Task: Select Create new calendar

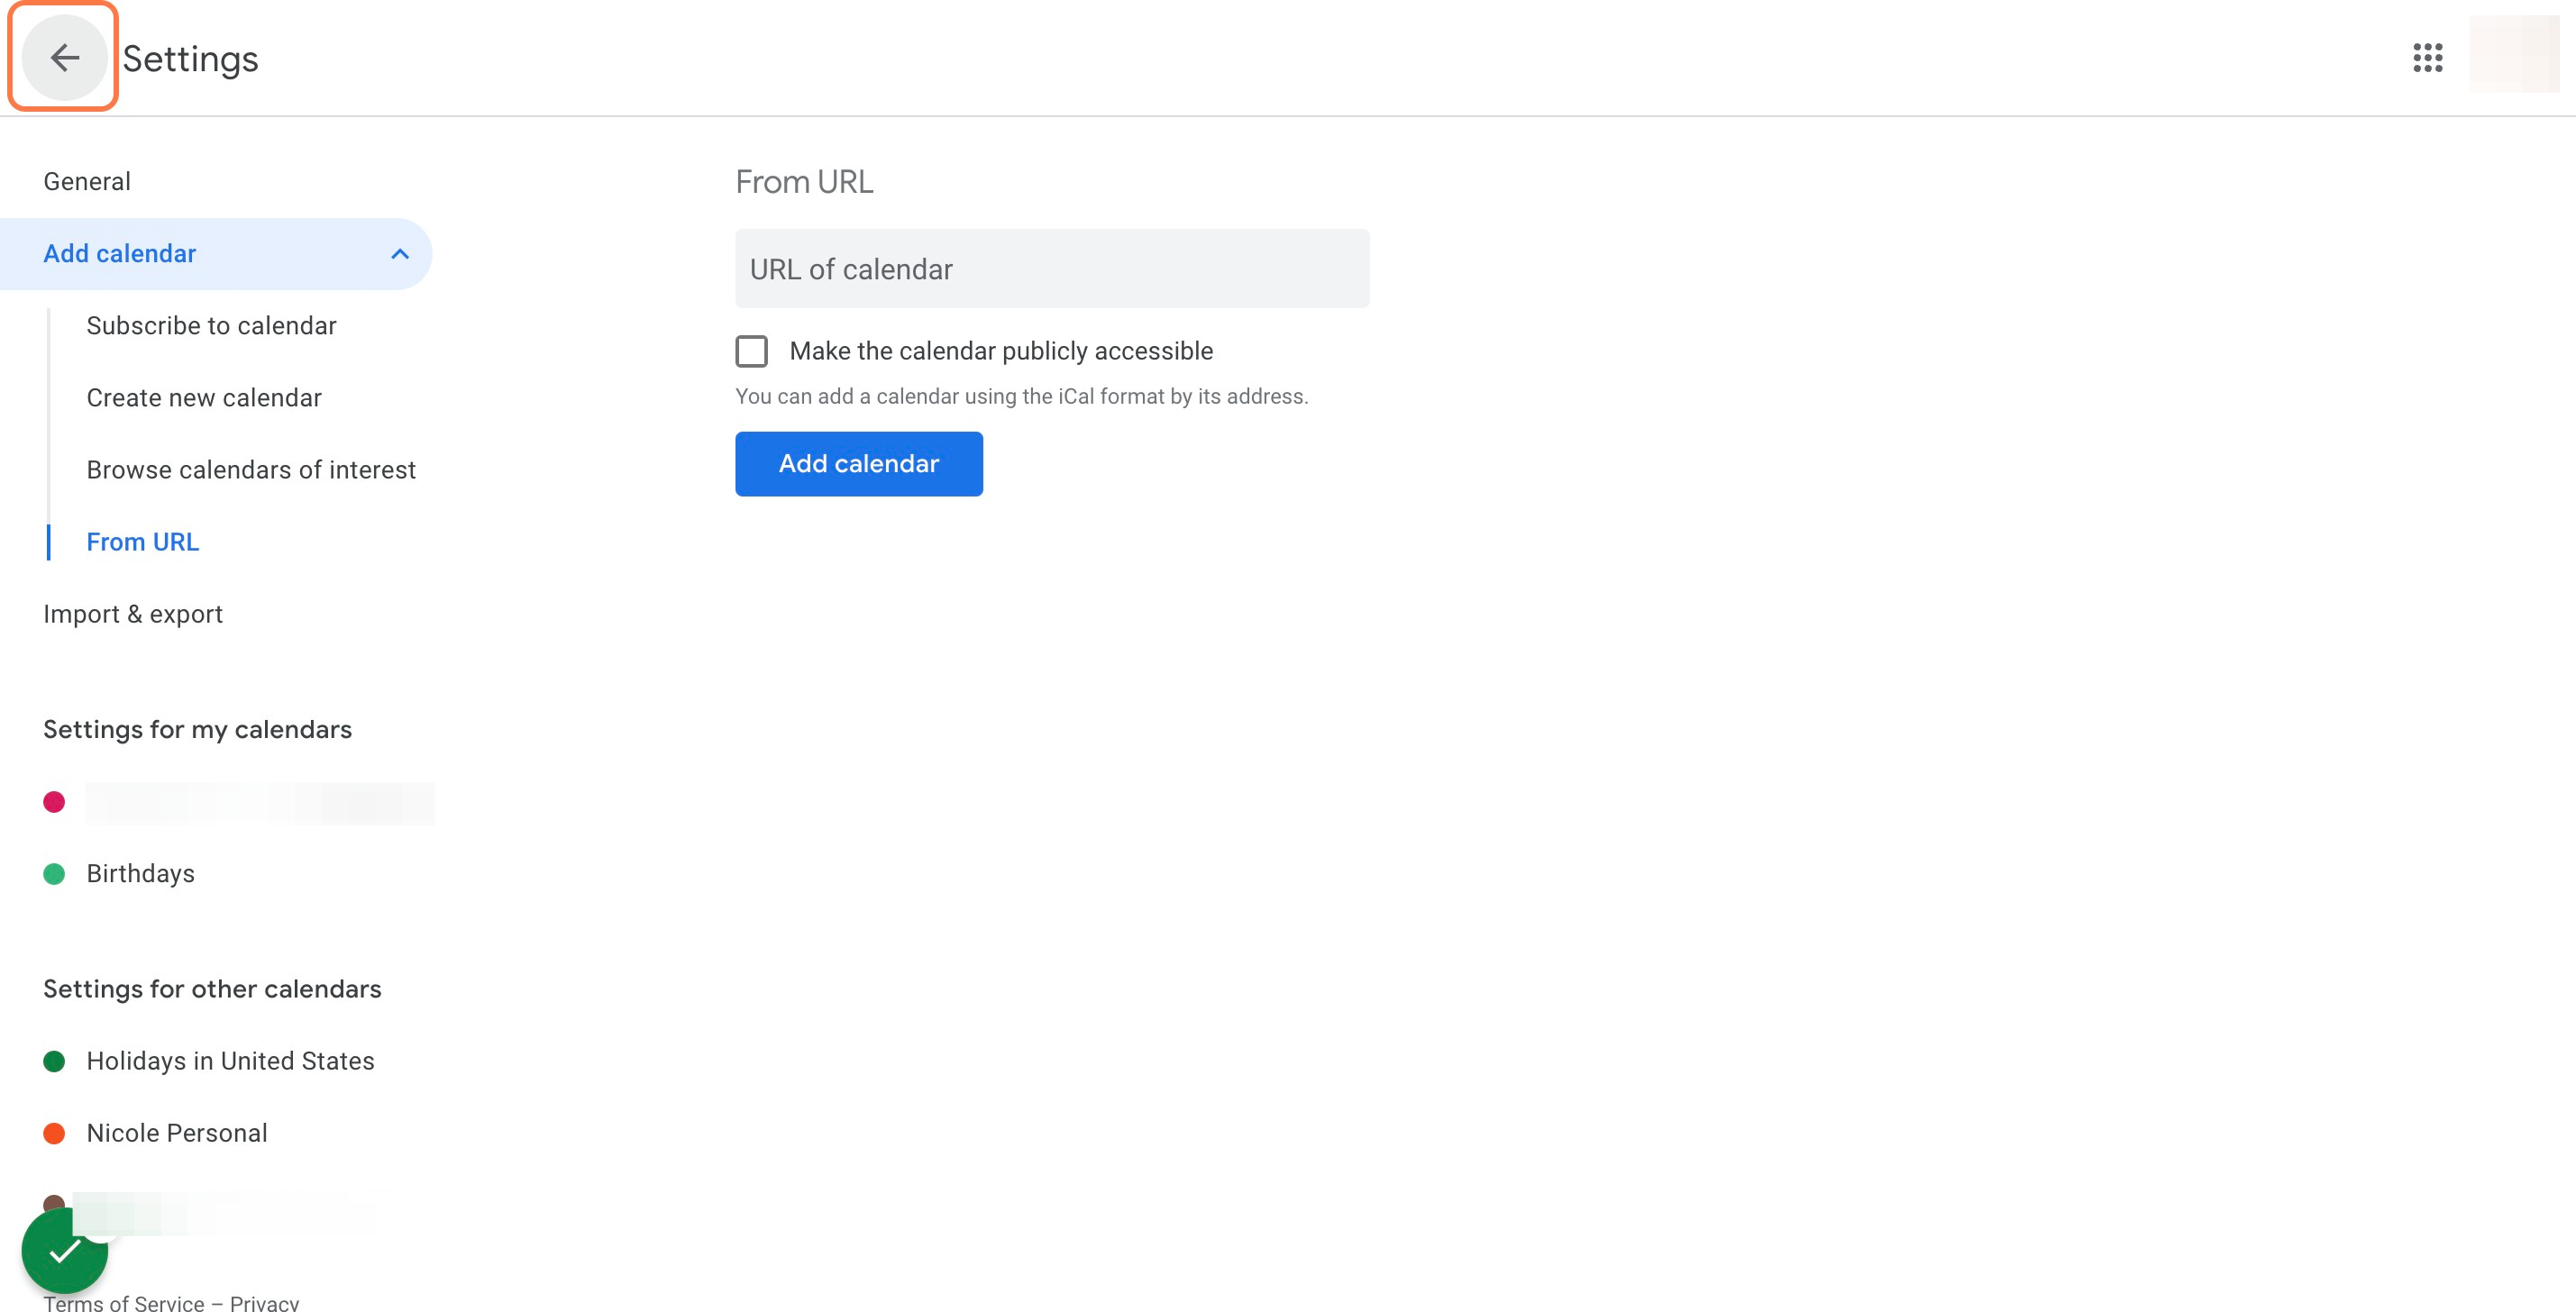Action: click(204, 398)
